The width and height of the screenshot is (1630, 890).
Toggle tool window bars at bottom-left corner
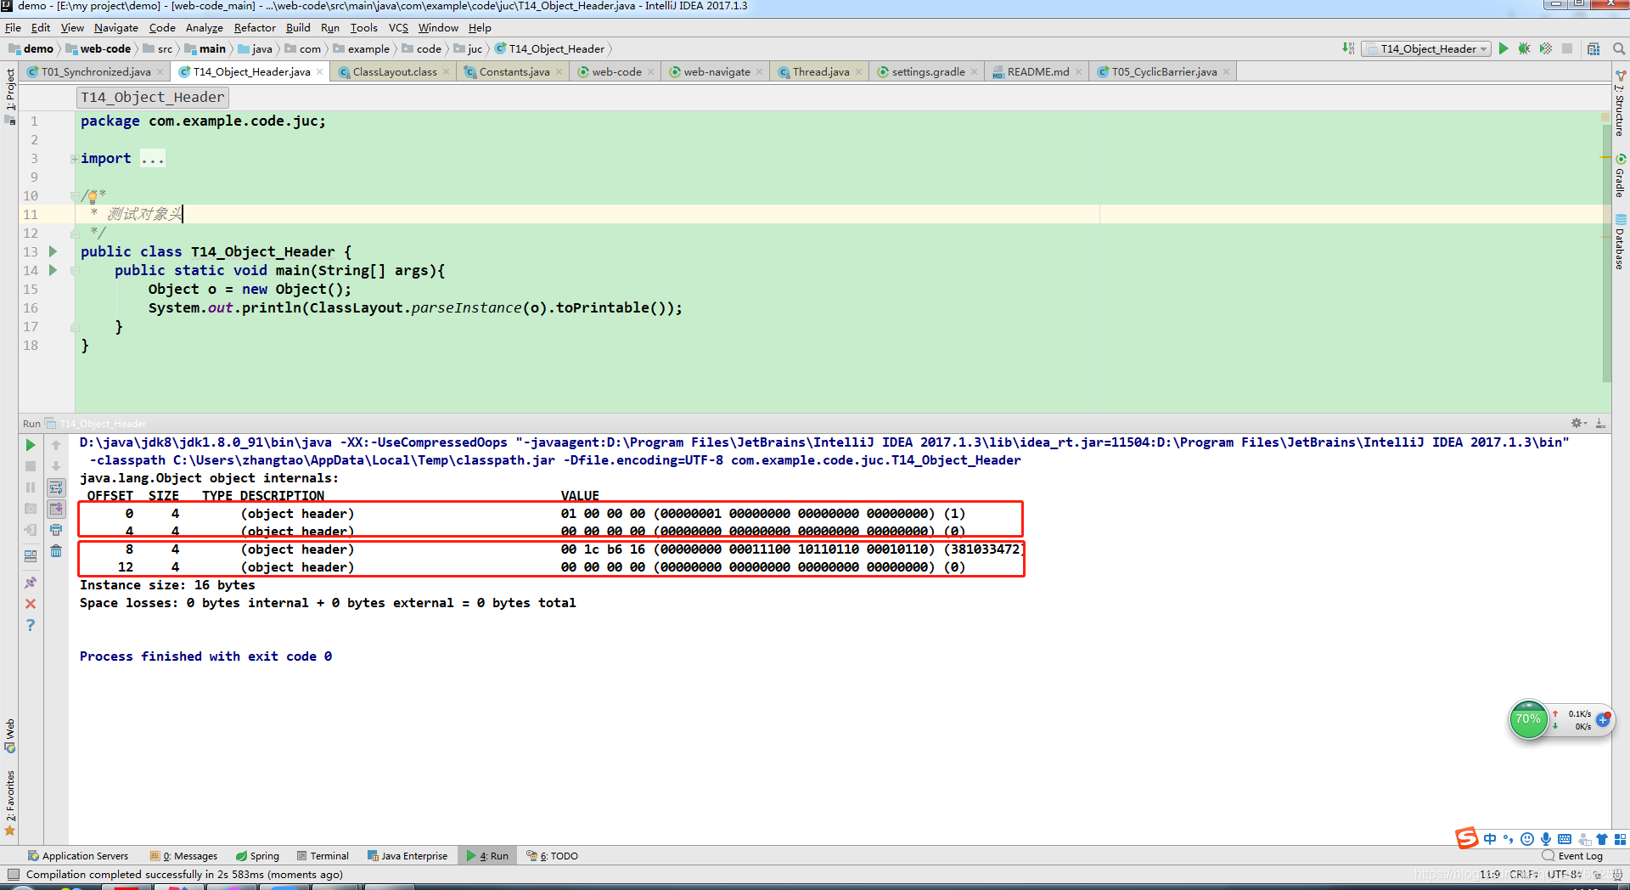[13, 874]
